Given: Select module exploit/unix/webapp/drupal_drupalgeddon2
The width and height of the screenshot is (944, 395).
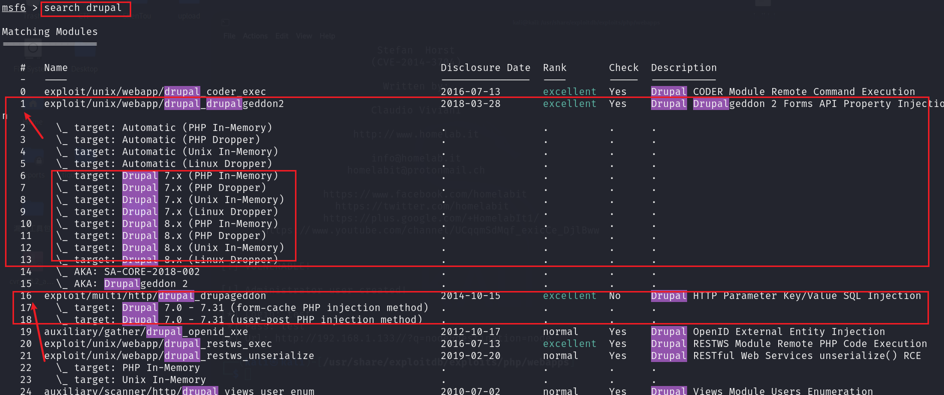Looking at the screenshot, I should pos(164,103).
